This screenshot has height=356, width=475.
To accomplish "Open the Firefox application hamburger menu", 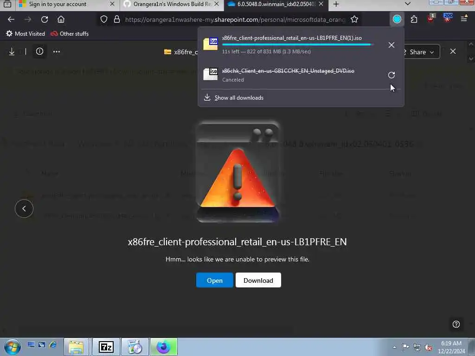I will coord(464,19).
